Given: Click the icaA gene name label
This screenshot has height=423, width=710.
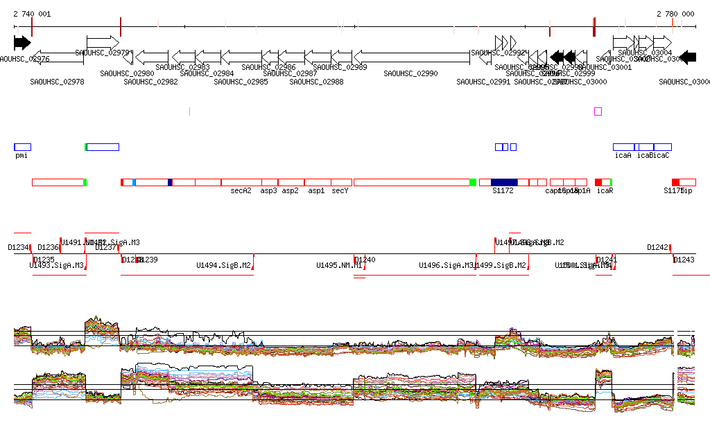Looking at the screenshot, I should tap(623, 156).
